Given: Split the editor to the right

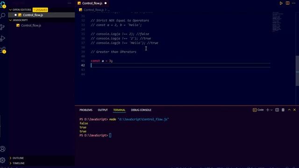Looking at the screenshot, I should 287,3.
